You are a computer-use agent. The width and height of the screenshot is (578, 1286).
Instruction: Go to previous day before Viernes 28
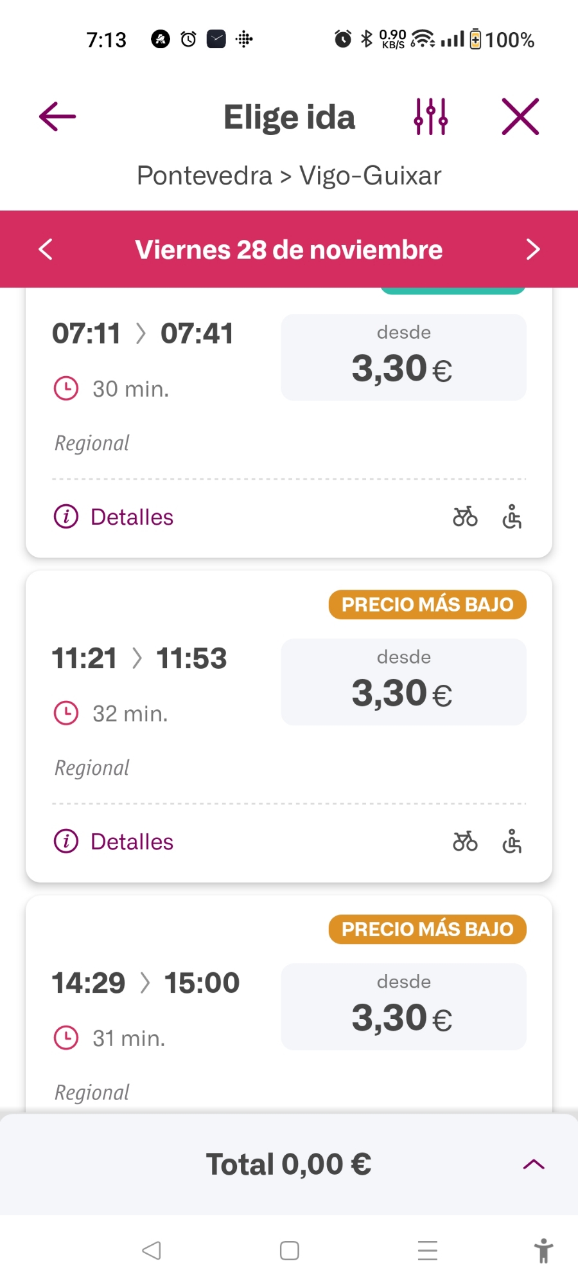coord(46,249)
